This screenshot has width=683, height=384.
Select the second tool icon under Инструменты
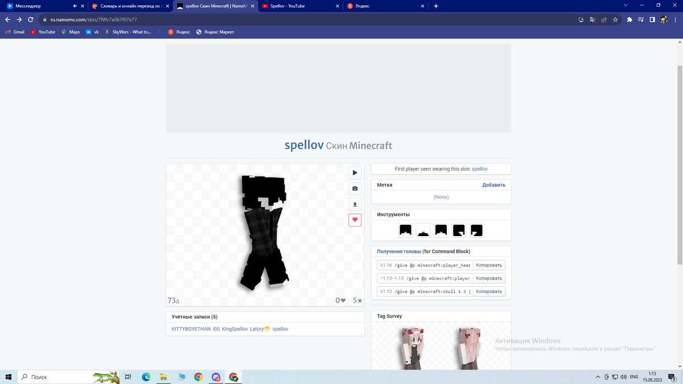tap(423, 230)
